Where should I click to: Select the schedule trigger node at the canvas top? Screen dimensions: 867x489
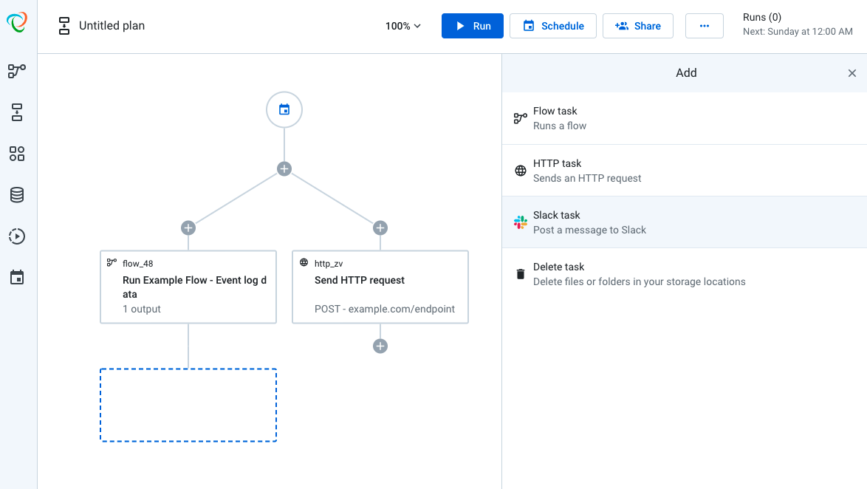click(x=284, y=109)
